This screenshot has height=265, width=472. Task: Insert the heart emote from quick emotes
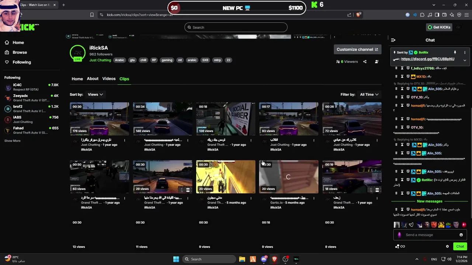tap(412, 225)
